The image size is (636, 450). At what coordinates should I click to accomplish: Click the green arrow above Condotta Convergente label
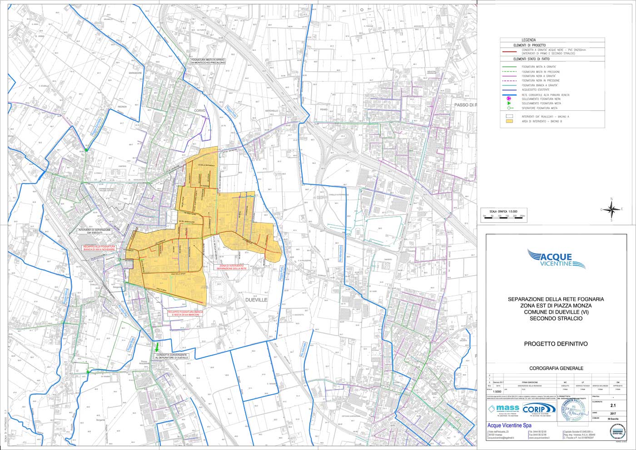(157, 346)
